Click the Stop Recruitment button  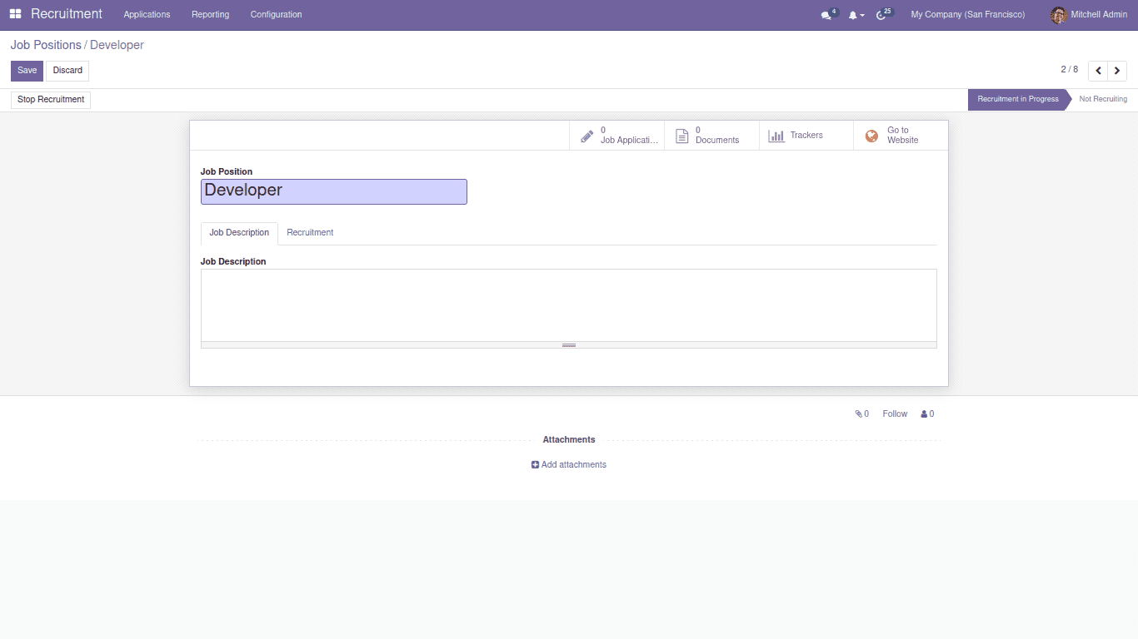coord(51,100)
